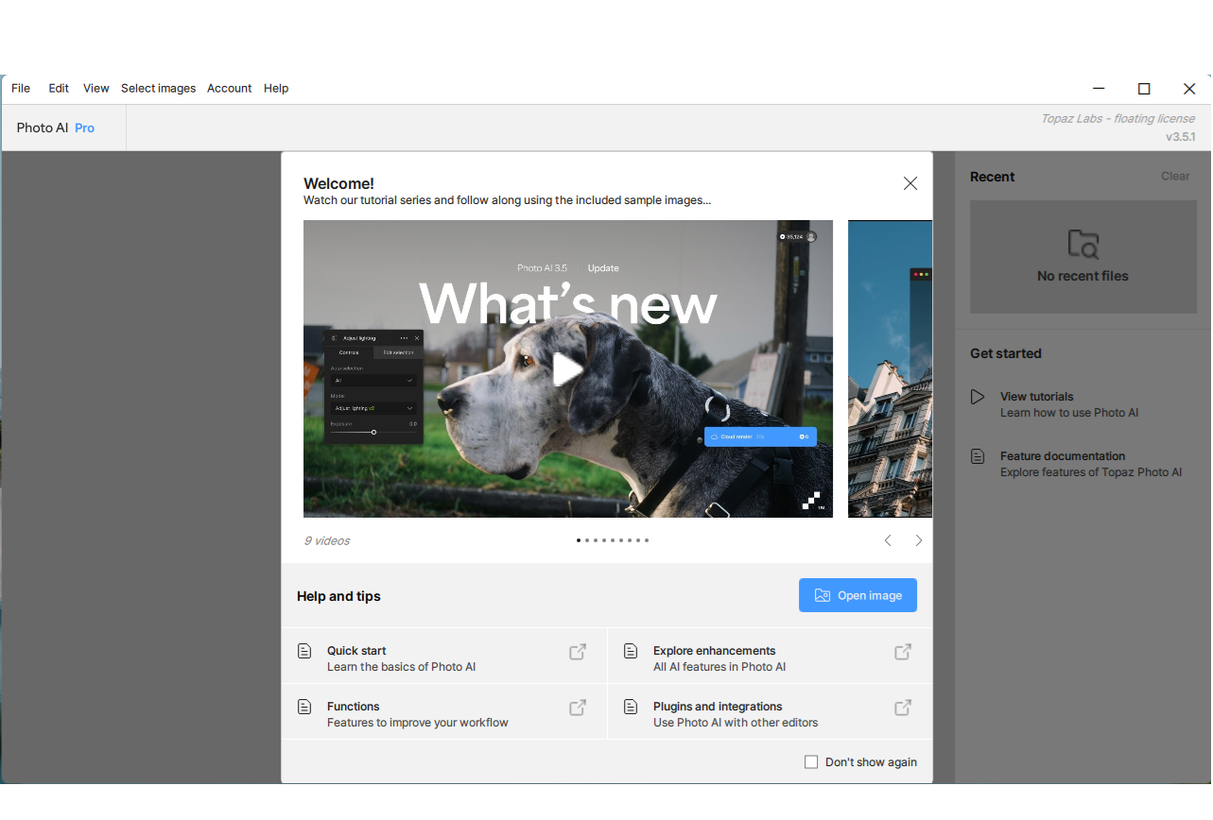Click external link icon beside Functions

click(x=577, y=708)
